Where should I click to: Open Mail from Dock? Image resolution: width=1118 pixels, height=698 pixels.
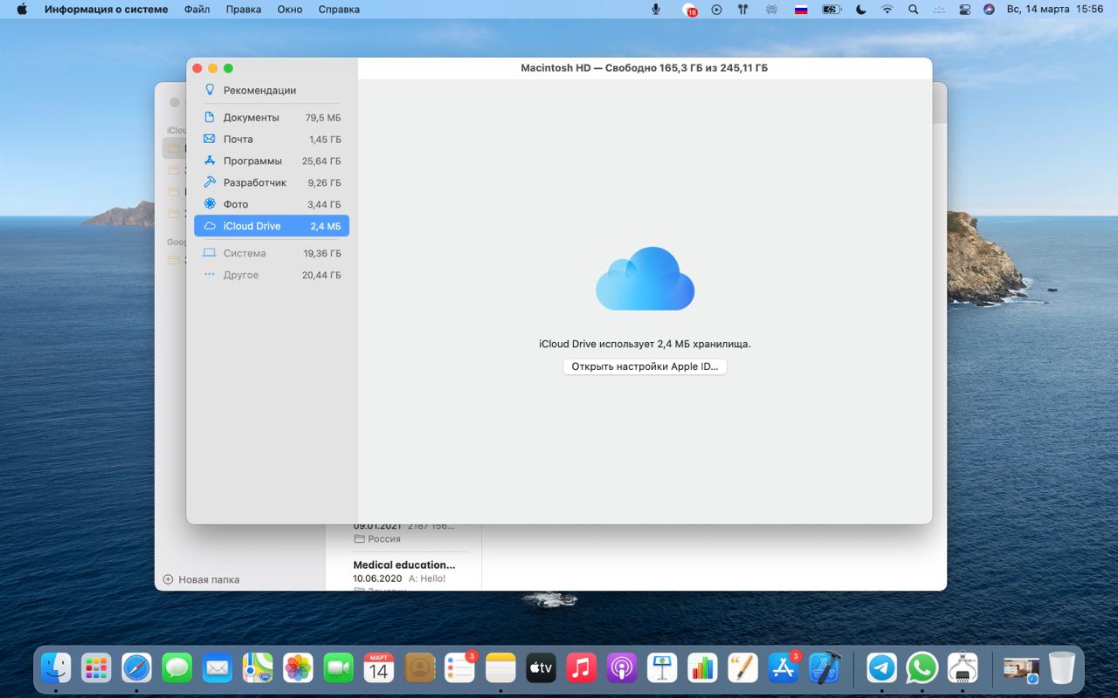coord(217,668)
